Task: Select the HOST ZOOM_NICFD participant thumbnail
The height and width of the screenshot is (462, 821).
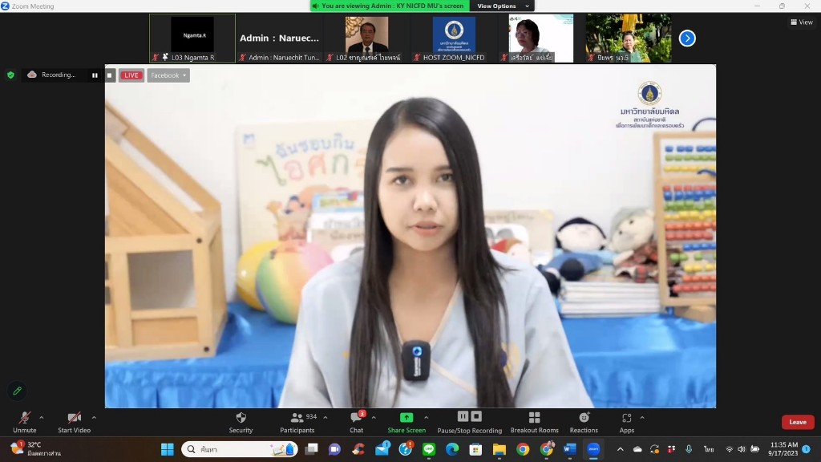Action: click(454, 38)
